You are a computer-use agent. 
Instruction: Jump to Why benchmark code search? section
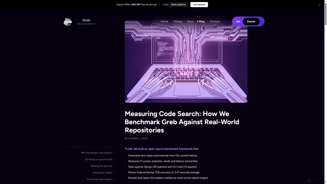[x=97, y=153]
